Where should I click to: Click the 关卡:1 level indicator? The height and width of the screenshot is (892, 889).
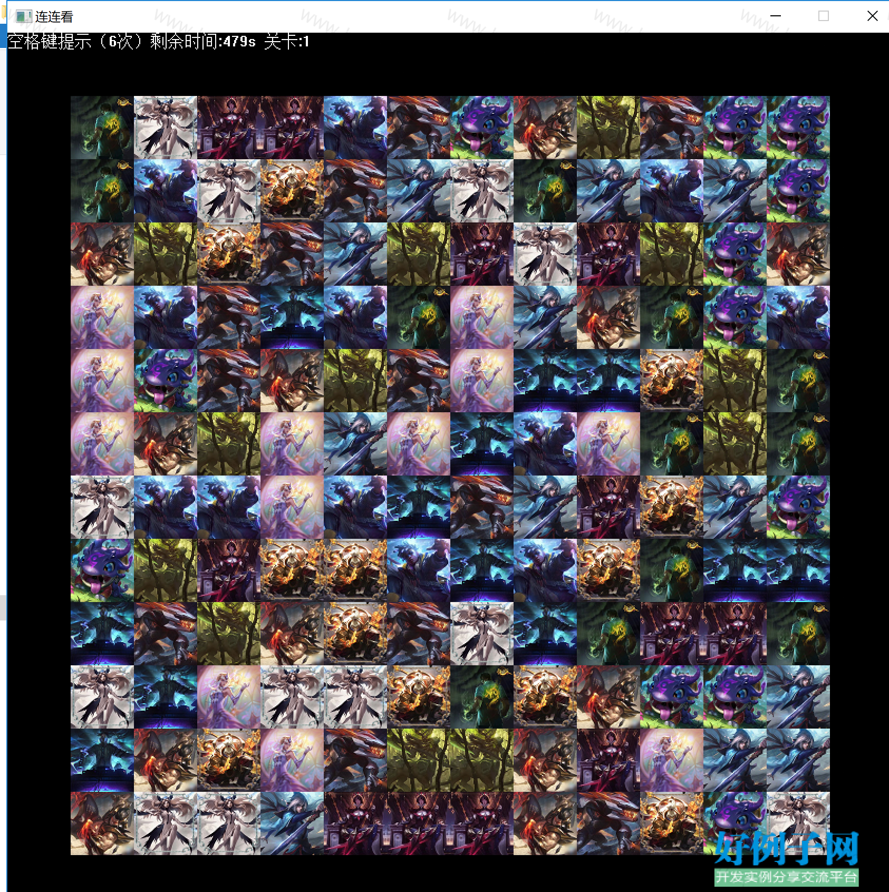tap(287, 41)
